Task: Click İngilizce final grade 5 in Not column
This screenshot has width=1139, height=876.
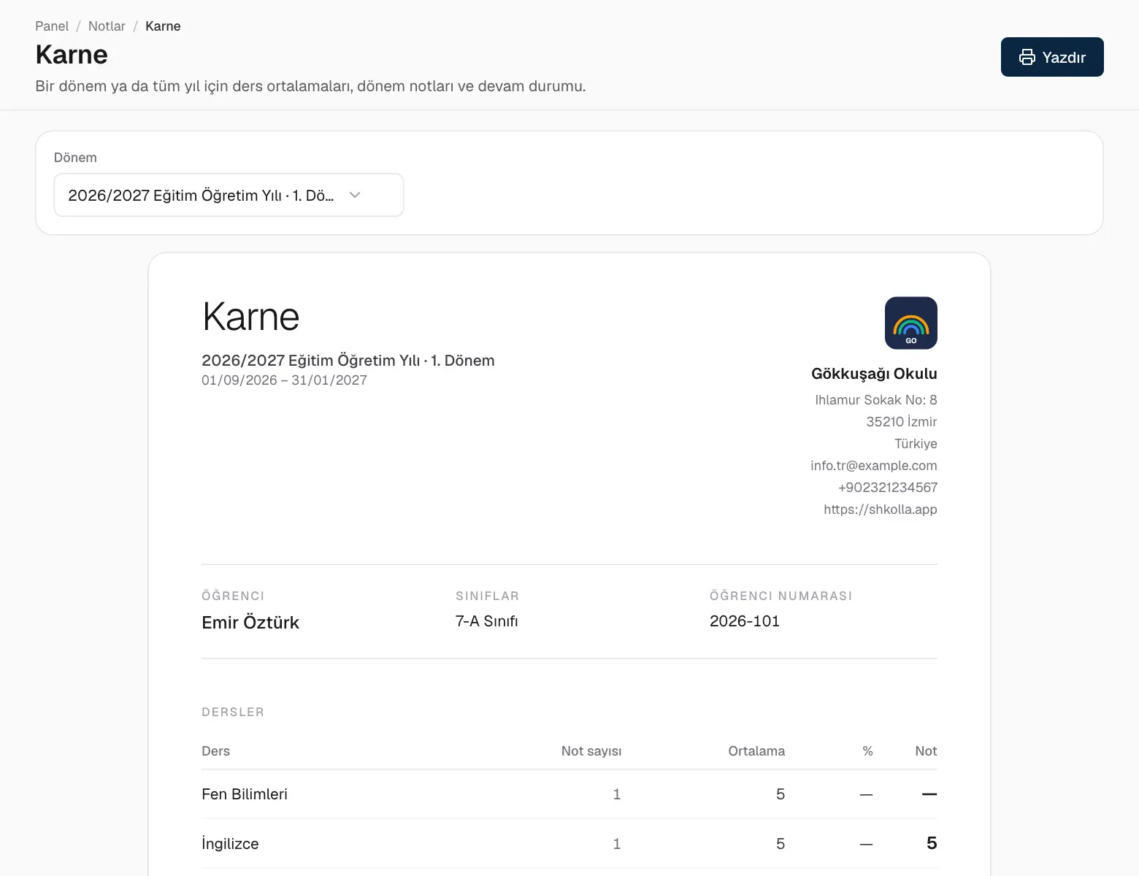Action: pos(932,843)
